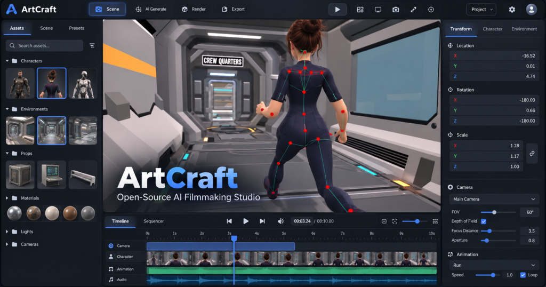This screenshot has width=546, height=287.
Task: Collapse the Props folder
Action: coord(7,153)
